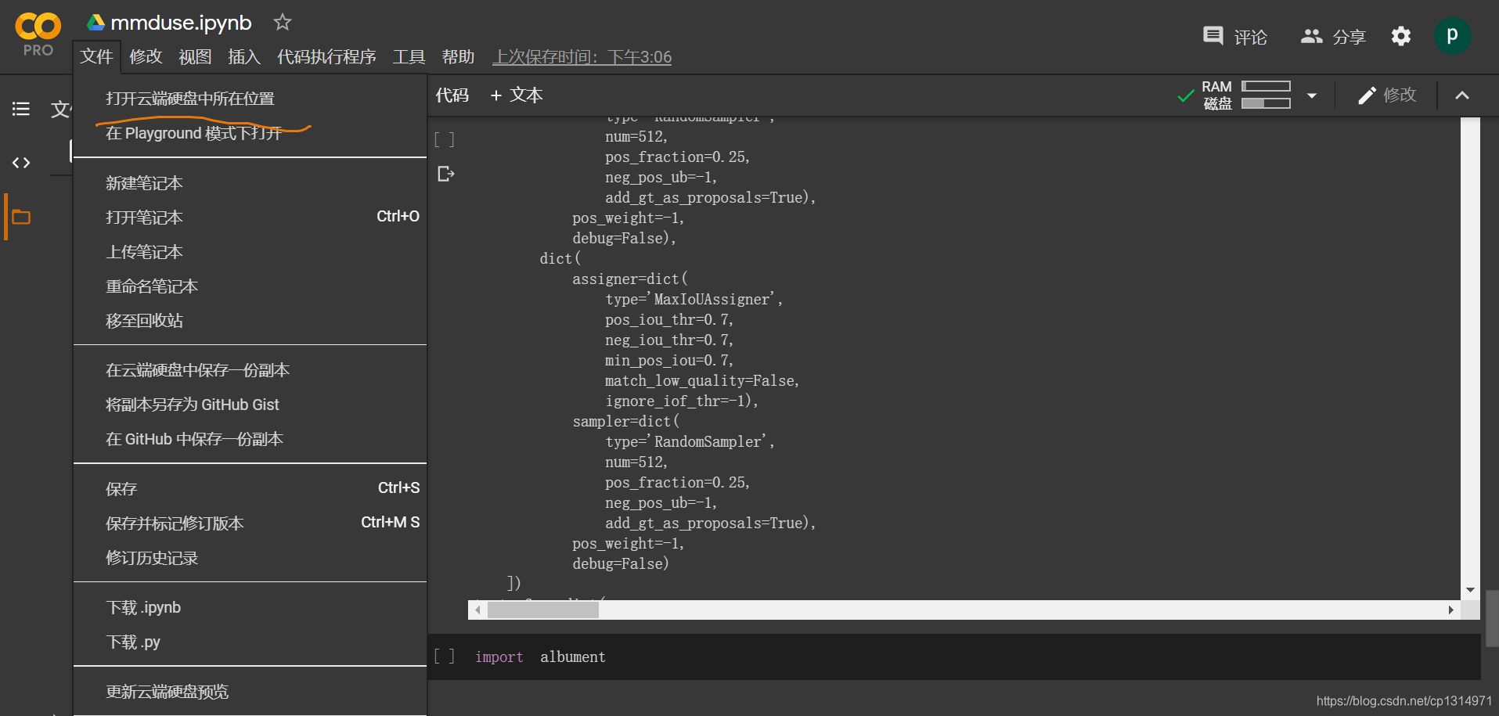Screen dimensions: 1499x716
Task: Select 在 GitHub 中保存一份副本
Action: pos(250,439)
